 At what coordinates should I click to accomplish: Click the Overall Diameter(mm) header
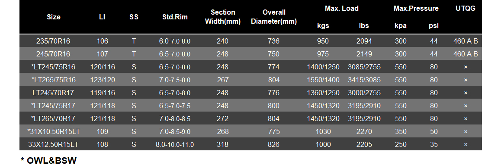tap(274, 17)
